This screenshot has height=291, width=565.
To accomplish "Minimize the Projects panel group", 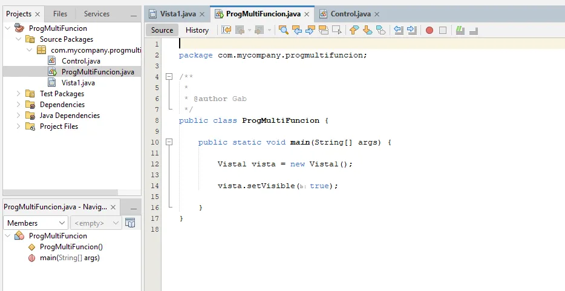I will [134, 16].
